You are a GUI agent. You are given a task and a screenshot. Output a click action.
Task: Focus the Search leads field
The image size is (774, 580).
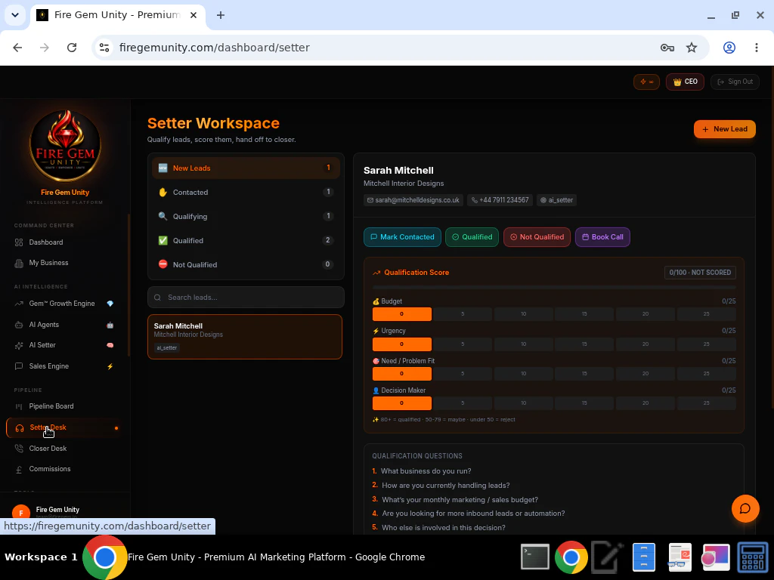246,298
